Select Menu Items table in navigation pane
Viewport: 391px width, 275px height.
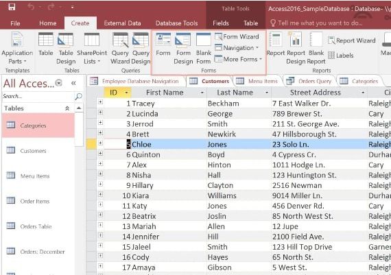click(x=38, y=176)
